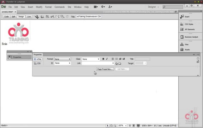The height and width of the screenshot is (128, 203).
Task: Select the body tag in tag selector
Action: click(x=4, y=126)
